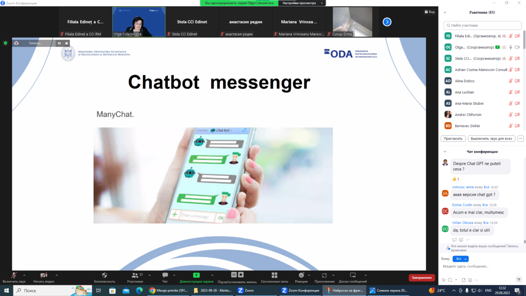
Task: Click the text format pencil icon in chat
Action: (x=444, y=280)
